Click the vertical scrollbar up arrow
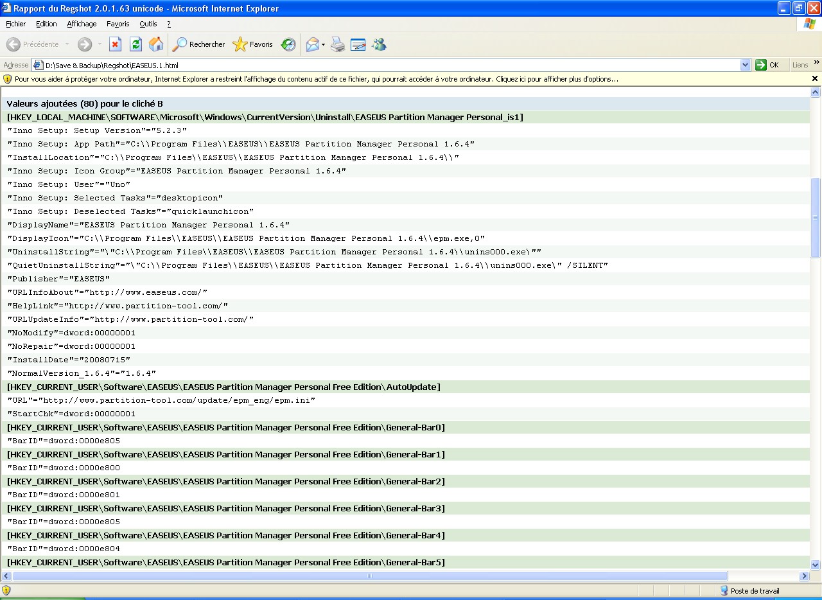Screen dimensions: 822x600 pos(816,93)
